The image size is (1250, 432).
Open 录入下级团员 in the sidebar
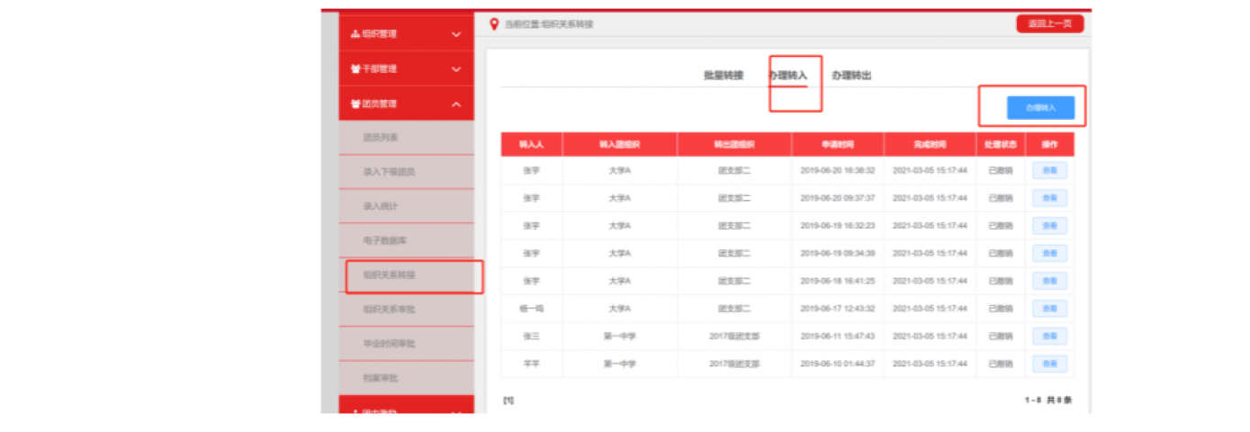click(389, 172)
